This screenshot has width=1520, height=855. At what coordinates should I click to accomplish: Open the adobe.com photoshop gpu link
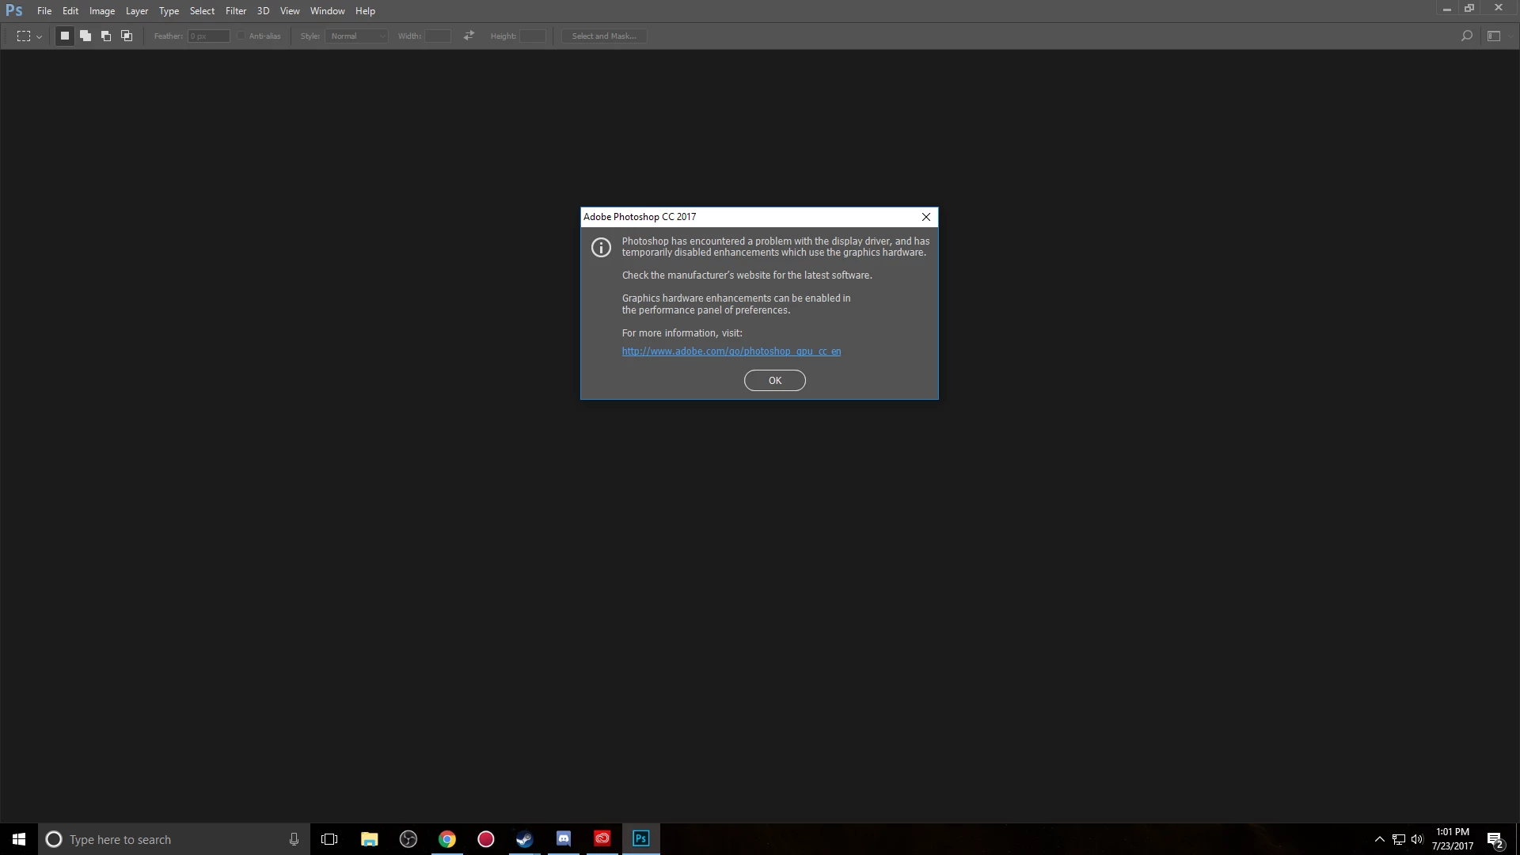731,351
